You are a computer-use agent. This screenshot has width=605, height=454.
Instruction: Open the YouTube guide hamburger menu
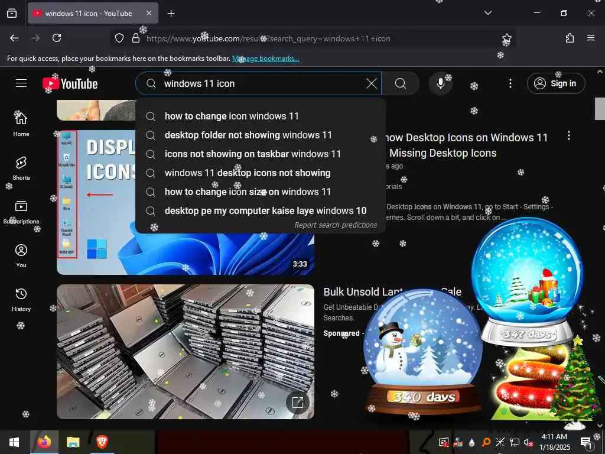click(x=21, y=83)
